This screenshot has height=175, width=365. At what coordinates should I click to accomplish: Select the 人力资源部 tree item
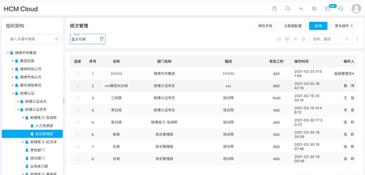click(x=44, y=126)
